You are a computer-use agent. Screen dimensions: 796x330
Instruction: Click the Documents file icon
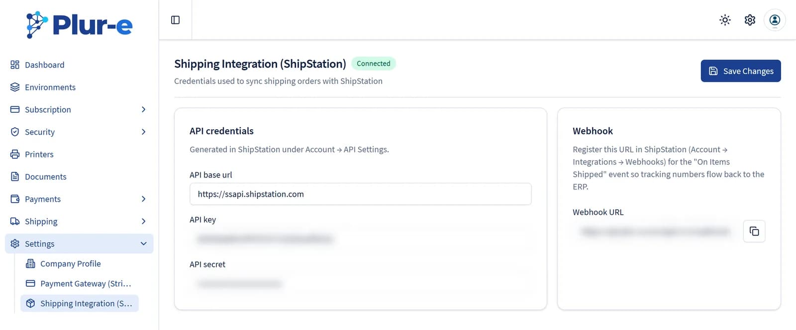(x=15, y=176)
